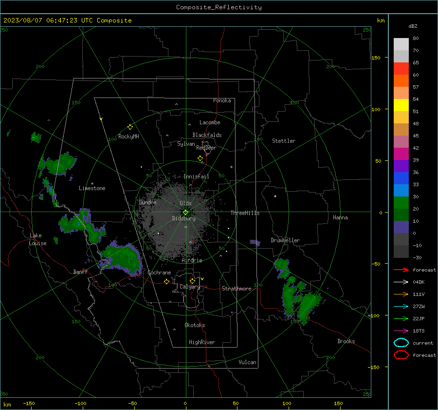Select the dark orange 57-60 dBZ swatch

pyautogui.click(x=401, y=80)
